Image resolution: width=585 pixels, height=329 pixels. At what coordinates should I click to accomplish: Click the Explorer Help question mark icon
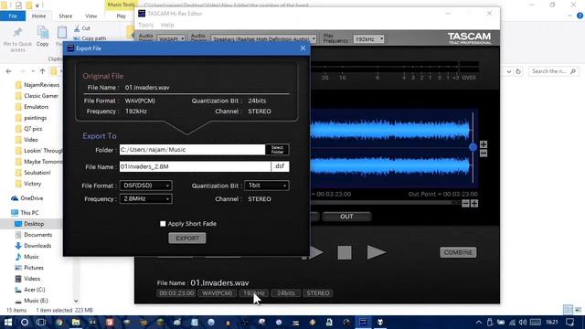coord(580,16)
